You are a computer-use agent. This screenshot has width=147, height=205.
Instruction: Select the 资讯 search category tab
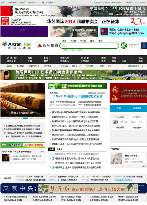tap(100, 41)
